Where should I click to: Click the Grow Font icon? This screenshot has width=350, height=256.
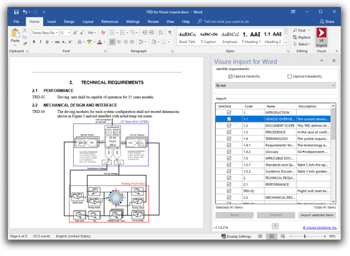(75, 33)
